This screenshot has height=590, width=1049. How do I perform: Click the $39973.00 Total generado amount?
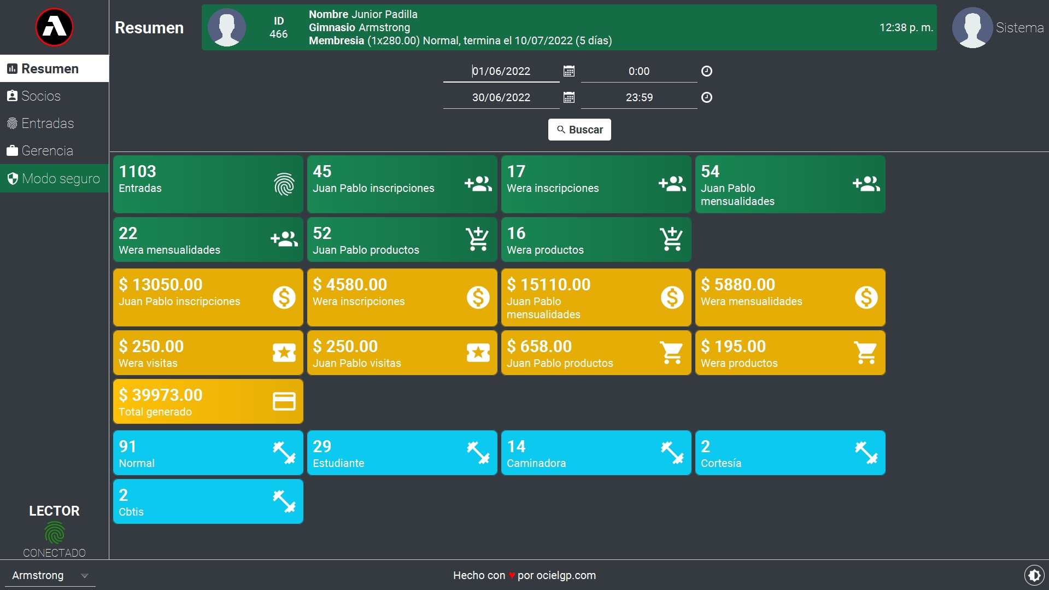pyautogui.click(x=161, y=395)
